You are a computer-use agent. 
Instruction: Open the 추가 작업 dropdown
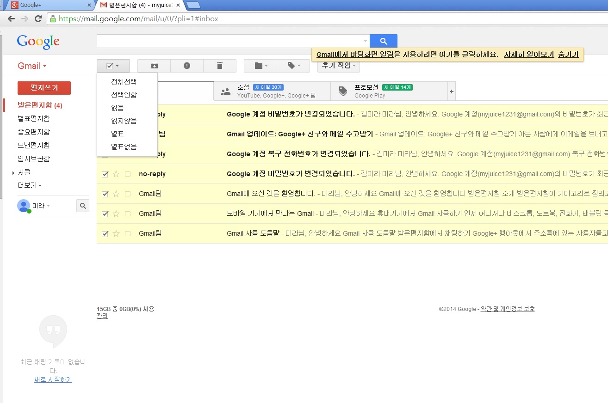pyautogui.click(x=339, y=66)
